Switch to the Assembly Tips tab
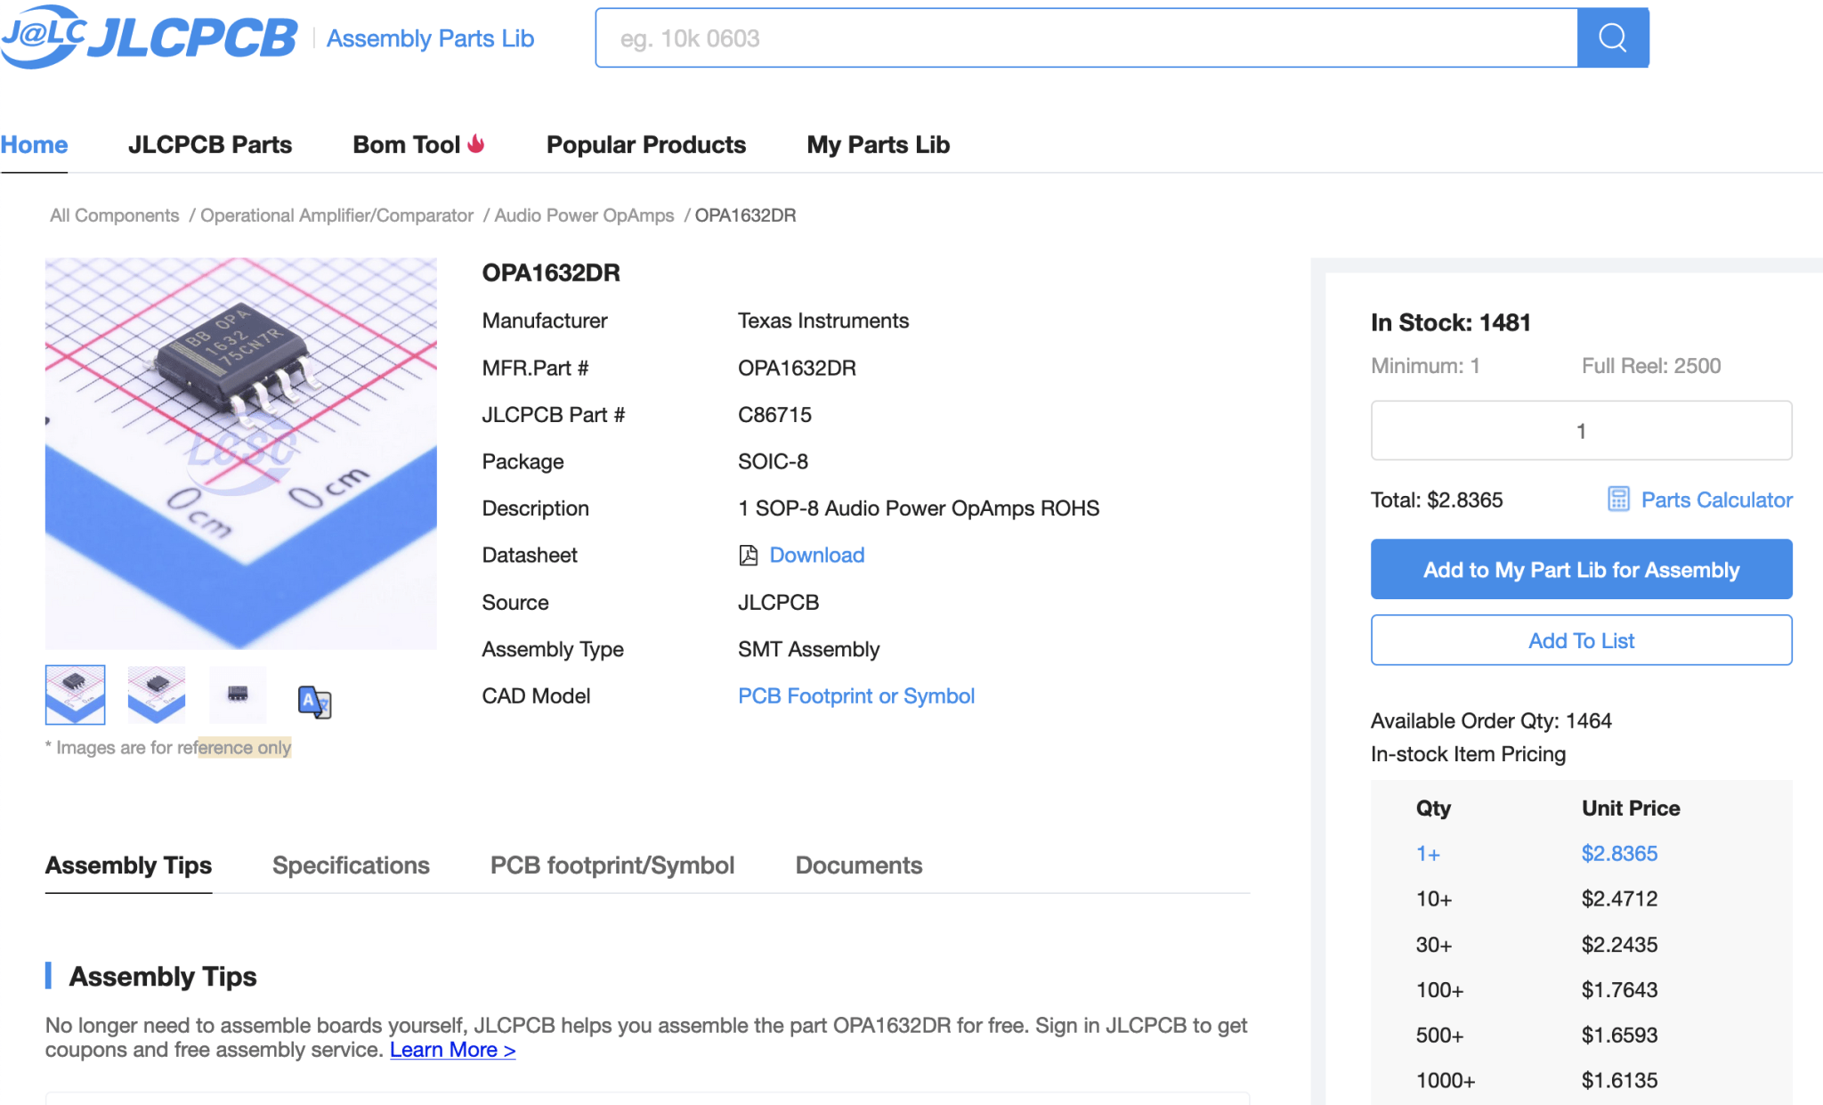The width and height of the screenshot is (1823, 1105). pos(128,865)
